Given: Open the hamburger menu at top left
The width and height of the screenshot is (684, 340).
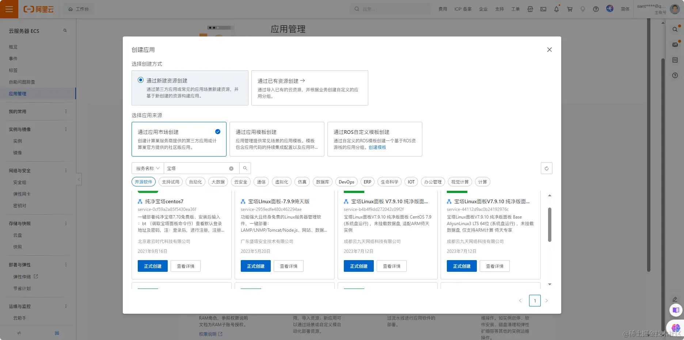Looking at the screenshot, I should [9, 9].
